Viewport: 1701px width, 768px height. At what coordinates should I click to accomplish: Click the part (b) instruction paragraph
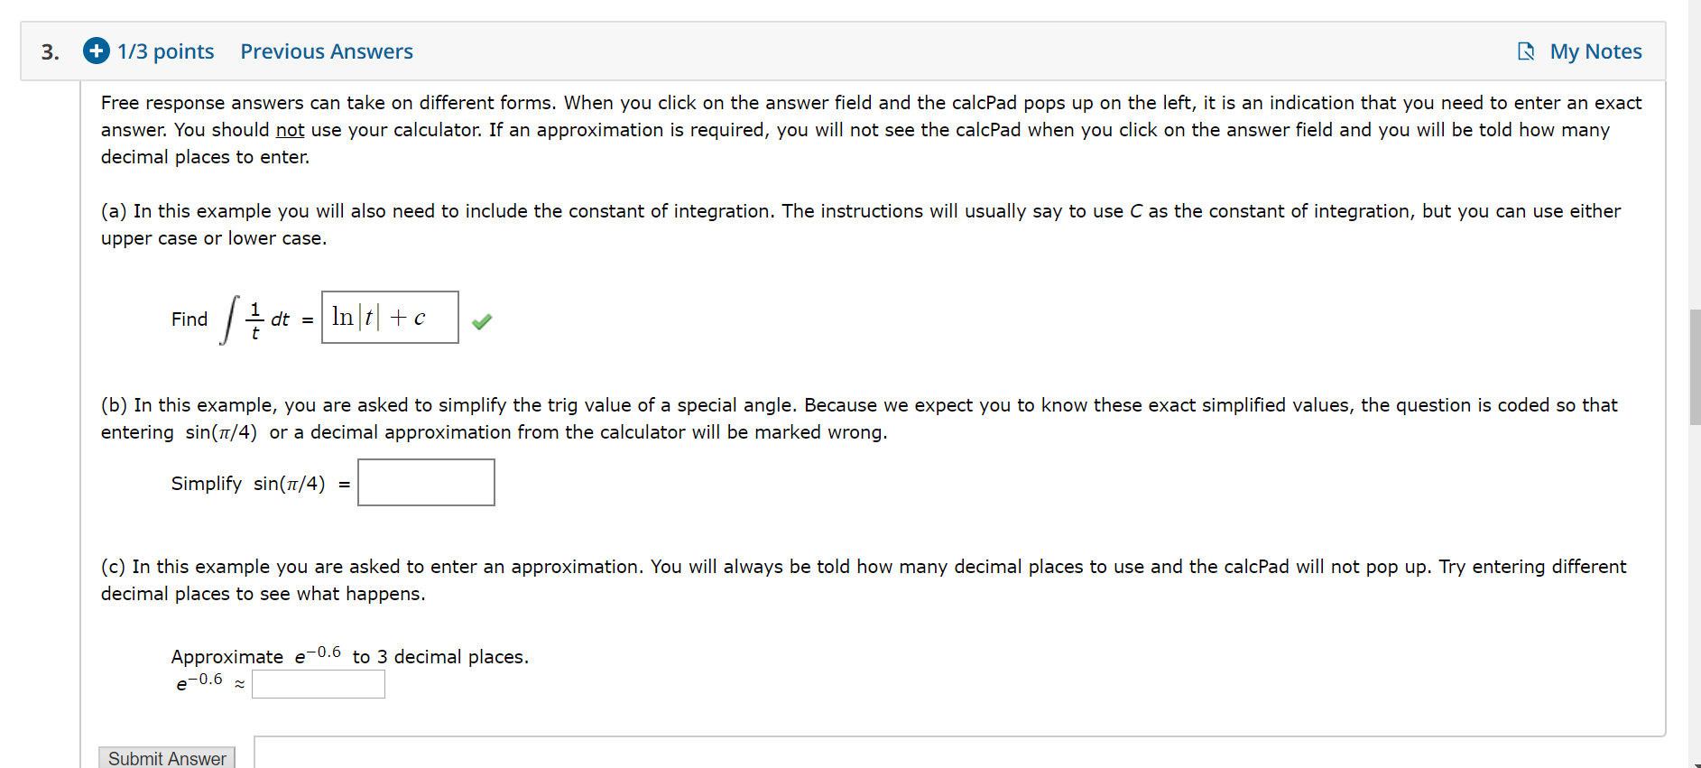pyautogui.click(x=859, y=419)
